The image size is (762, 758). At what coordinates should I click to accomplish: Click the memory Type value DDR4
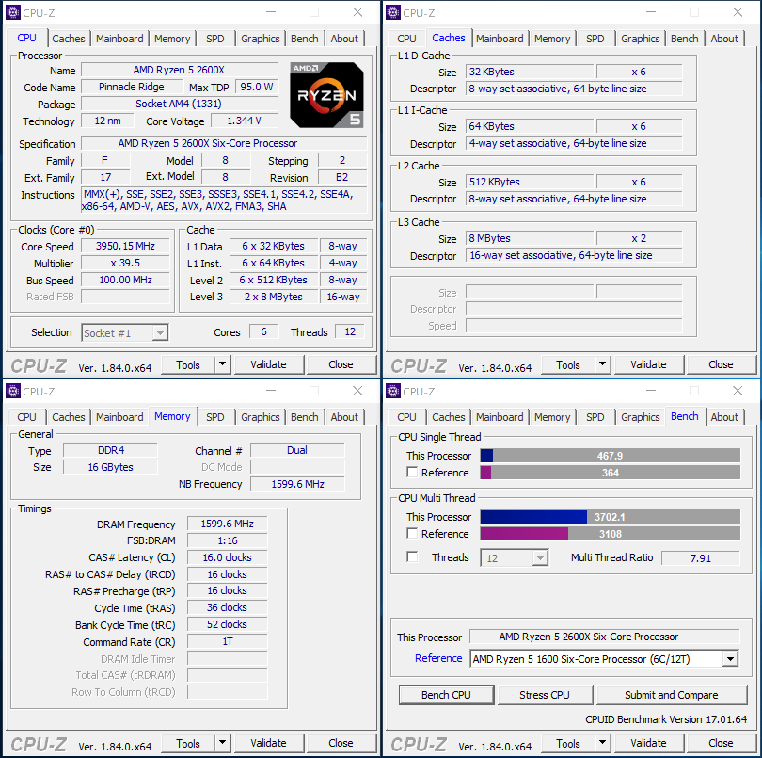click(x=110, y=450)
